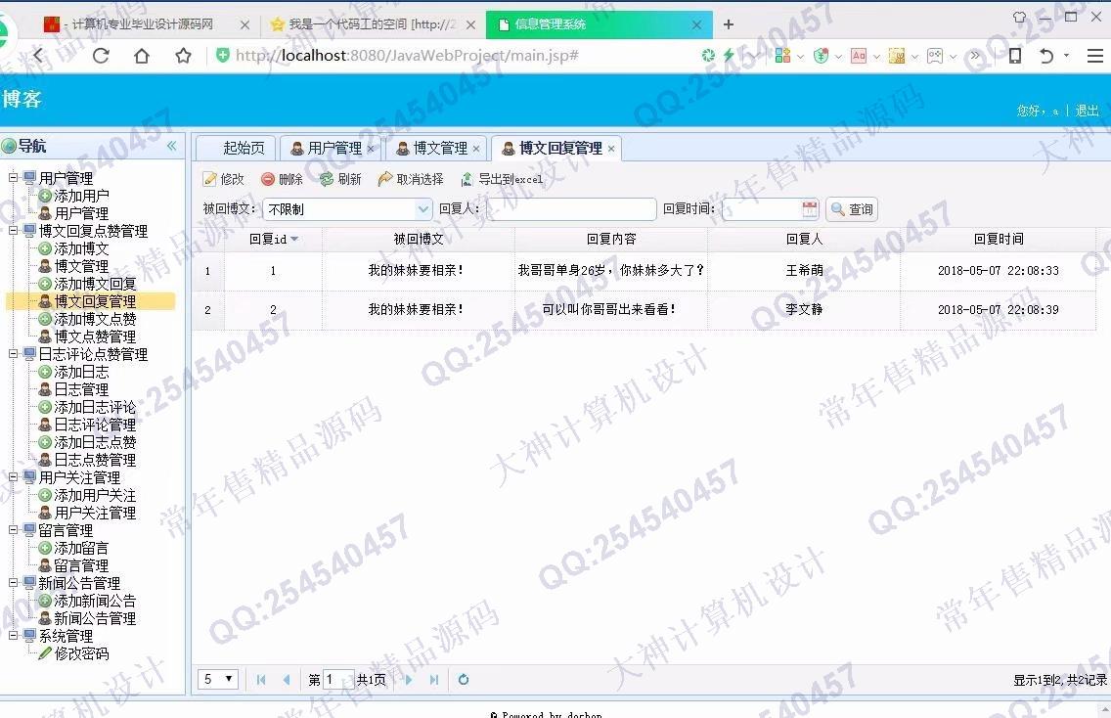This screenshot has width=1111, height=718.
Task: Go to the last page icon
Action: point(434,680)
